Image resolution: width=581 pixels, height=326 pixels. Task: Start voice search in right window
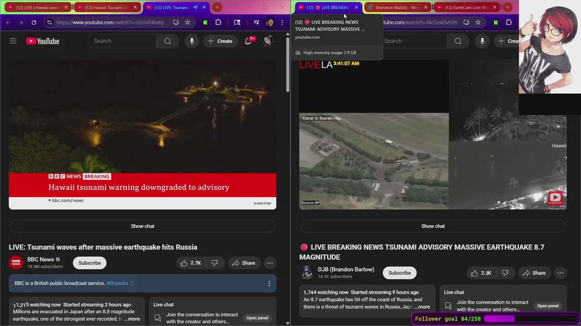click(482, 41)
